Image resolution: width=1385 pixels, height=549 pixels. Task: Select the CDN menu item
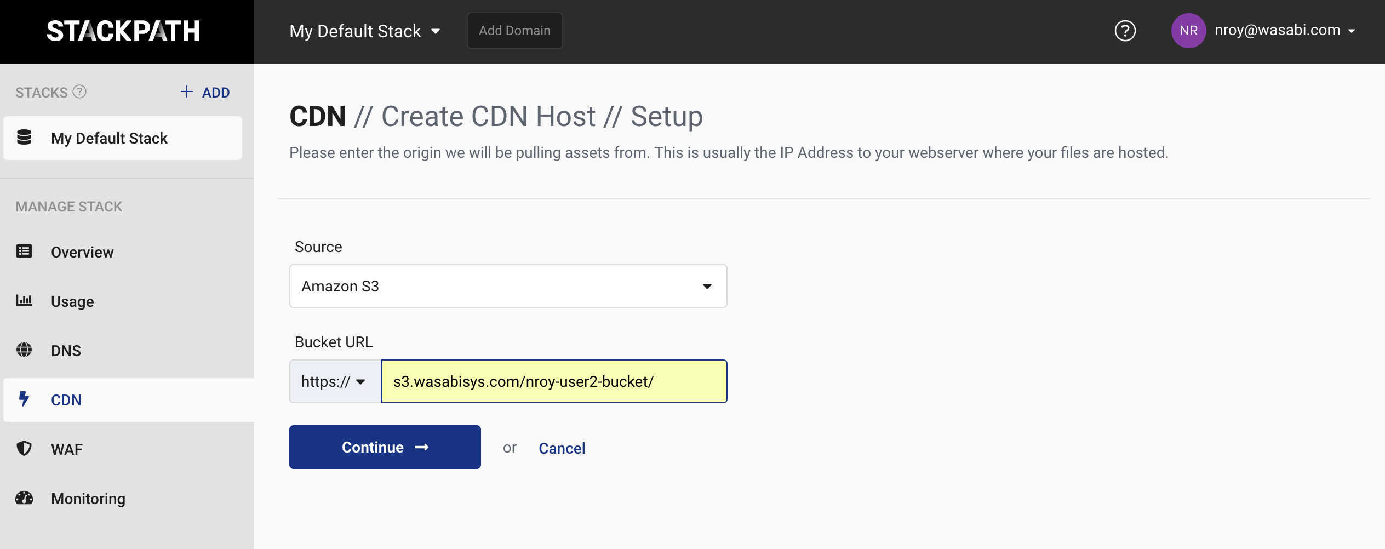tap(129, 400)
